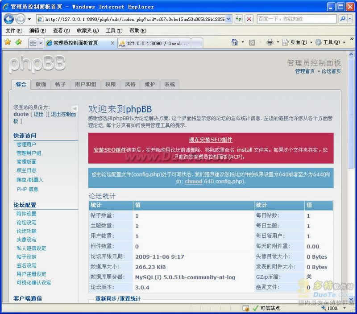
Task: Switch to the 维护 tab
Action: 150,84
